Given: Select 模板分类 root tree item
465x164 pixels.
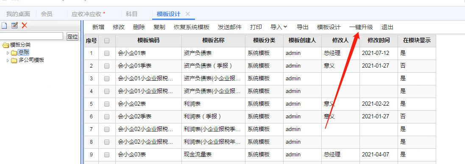Looking at the screenshot, I should [x=20, y=45].
